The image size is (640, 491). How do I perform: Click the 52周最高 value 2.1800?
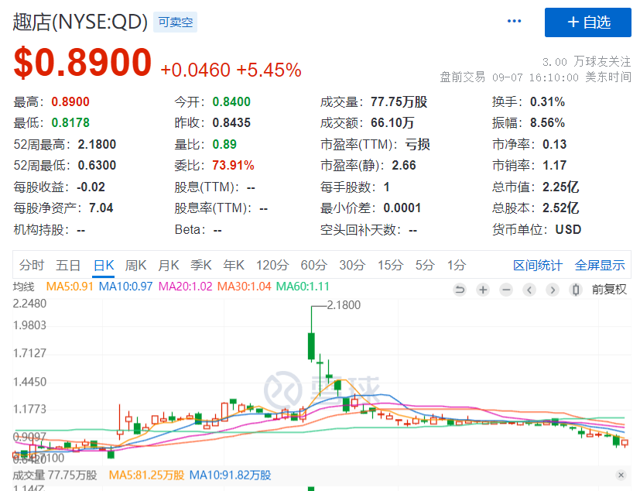97,144
